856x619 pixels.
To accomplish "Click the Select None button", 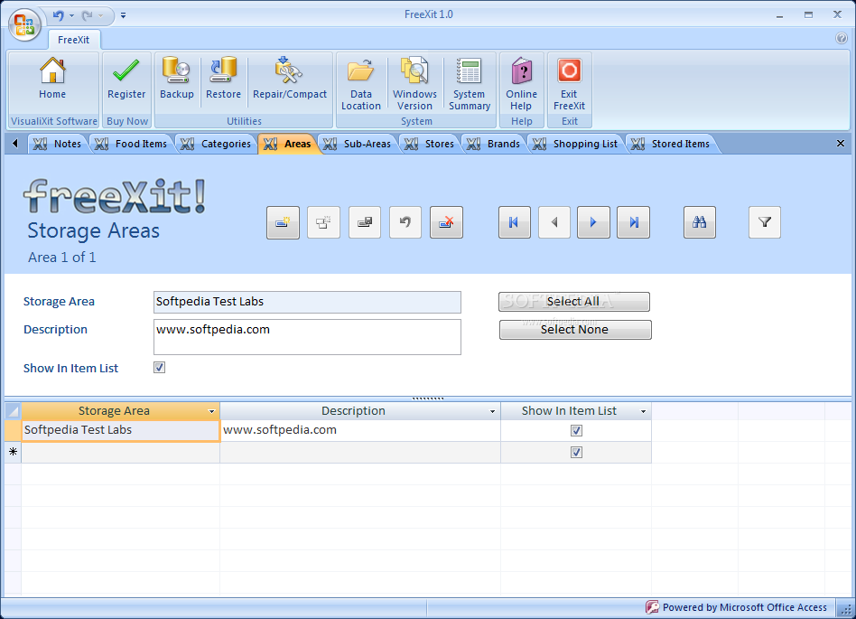I will [x=575, y=330].
